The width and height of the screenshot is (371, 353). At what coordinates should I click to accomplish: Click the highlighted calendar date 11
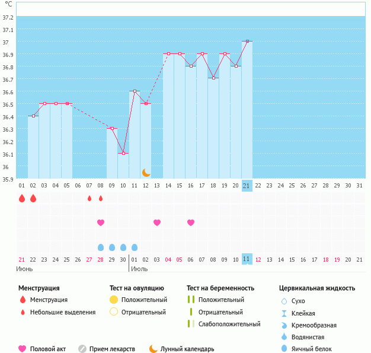(x=247, y=259)
